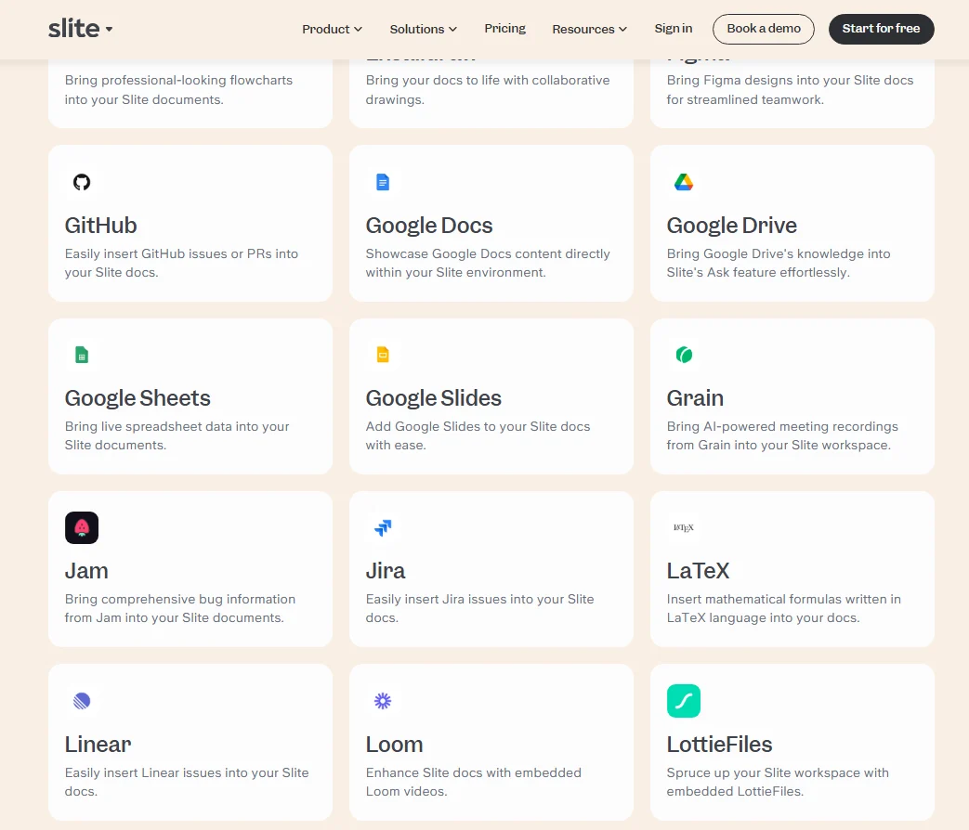Open the LottieFiles integration title
969x830 pixels.
pos(719,745)
